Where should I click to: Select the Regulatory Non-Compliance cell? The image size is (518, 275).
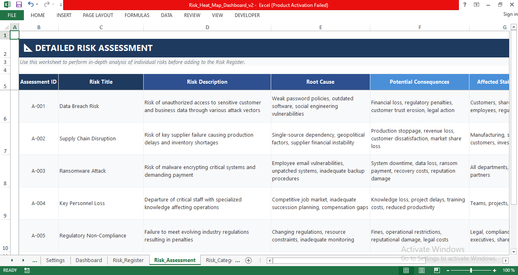click(101, 236)
